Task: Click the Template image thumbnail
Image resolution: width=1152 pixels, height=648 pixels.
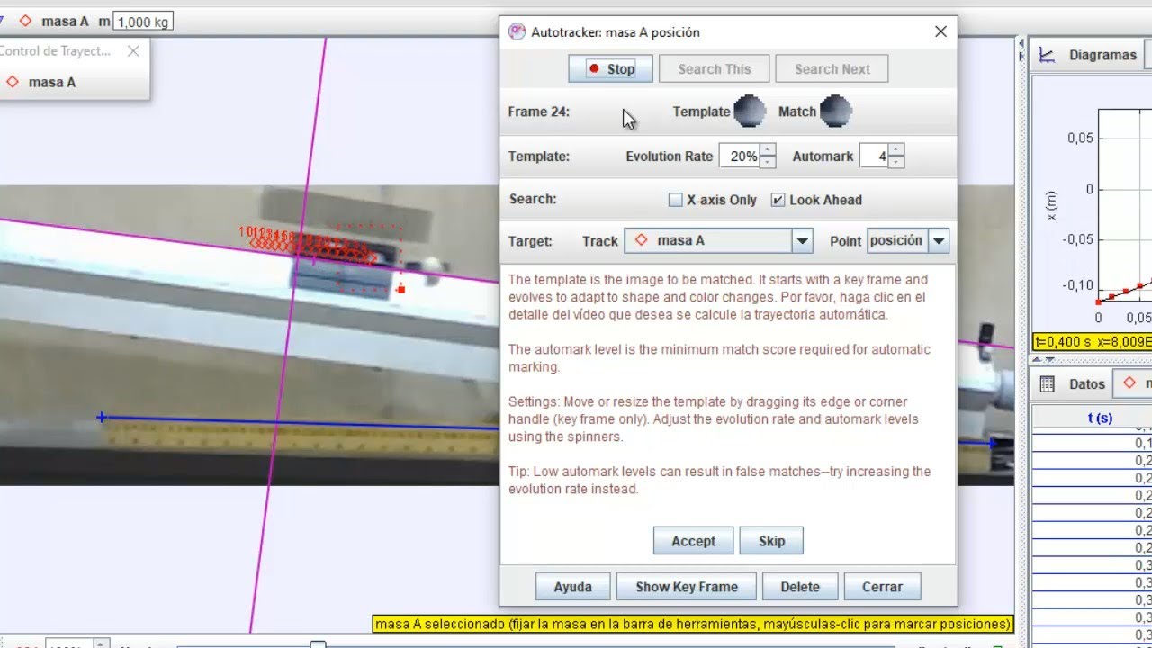Action: pos(750,112)
